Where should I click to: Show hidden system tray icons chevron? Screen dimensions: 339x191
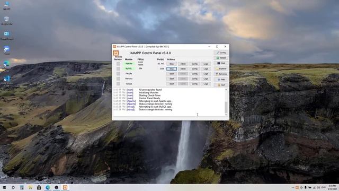click(x=293, y=187)
